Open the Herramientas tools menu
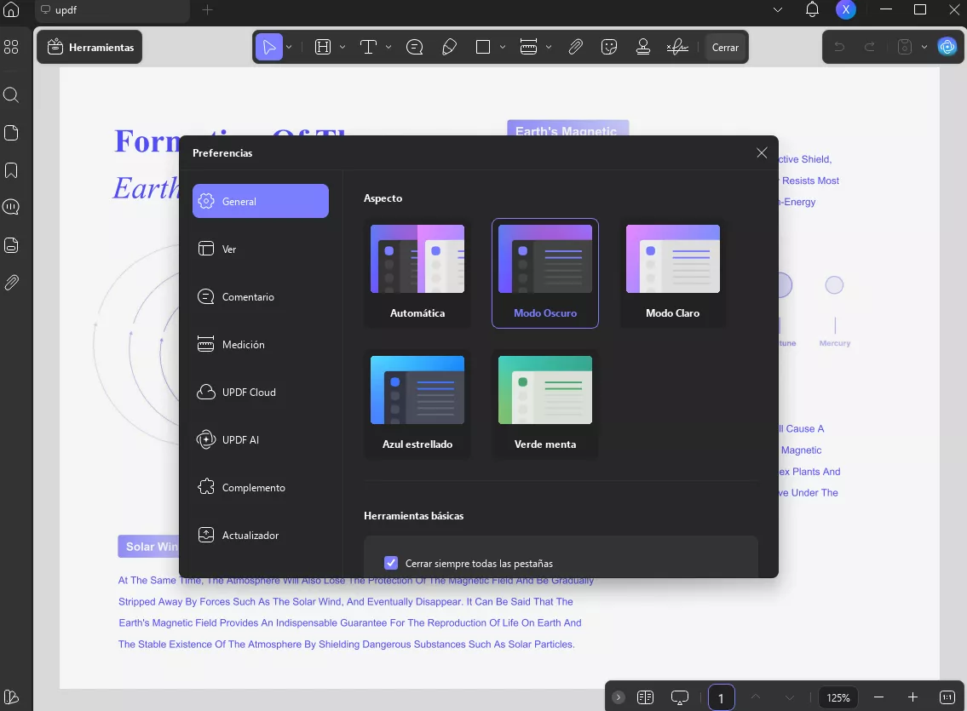 coord(90,47)
